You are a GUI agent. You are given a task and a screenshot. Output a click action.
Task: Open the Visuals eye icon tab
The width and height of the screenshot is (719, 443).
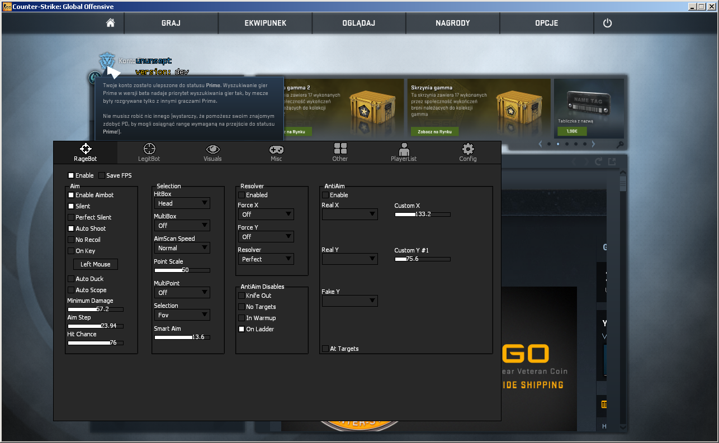click(212, 149)
